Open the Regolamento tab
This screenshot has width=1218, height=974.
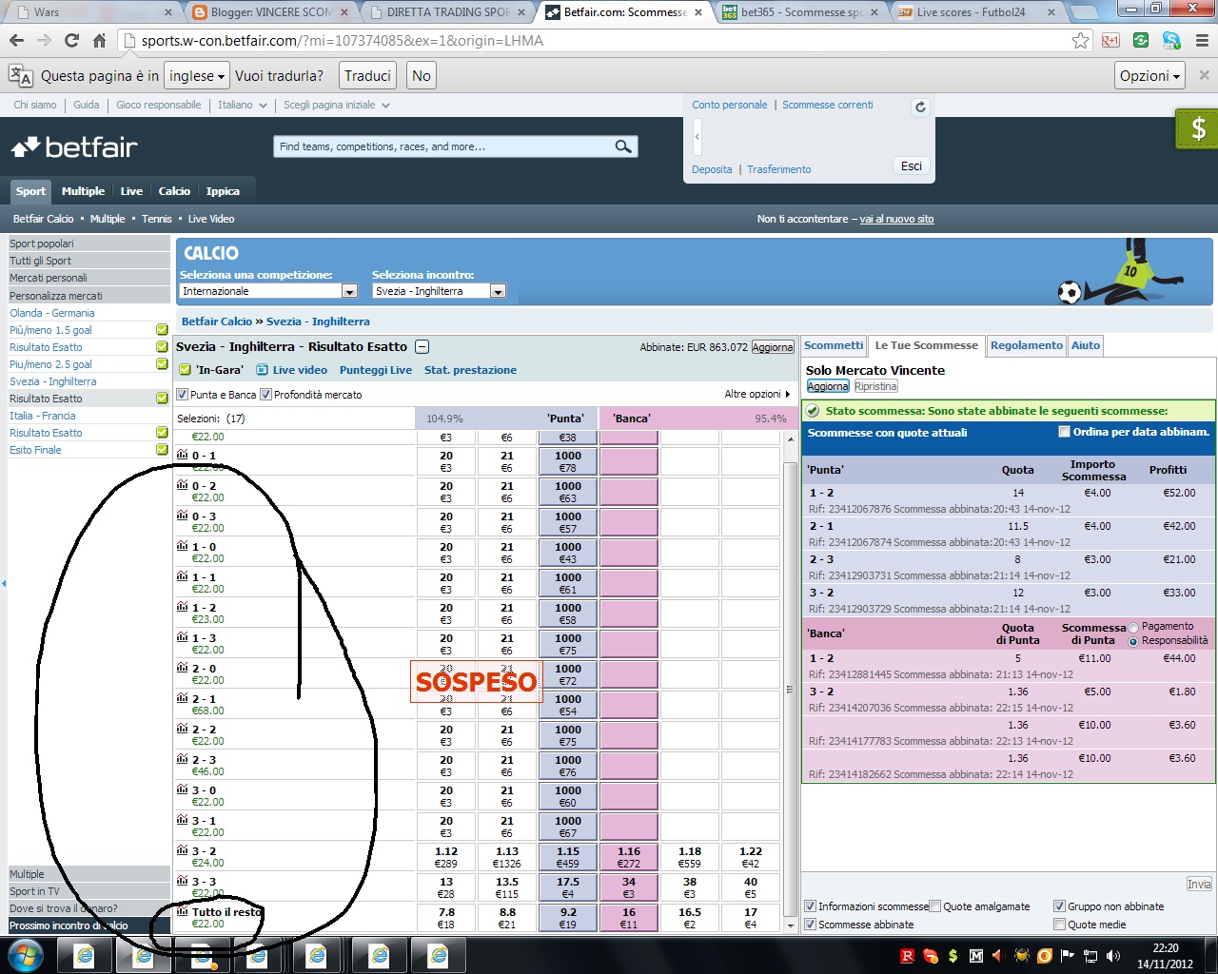pyautogui.click(x=1026, y=345)
